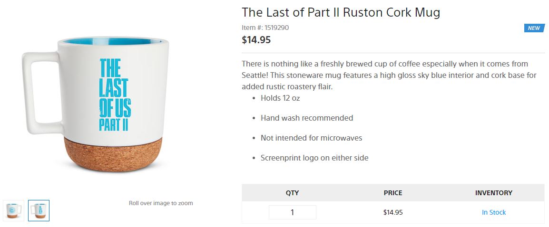Click the item number 1519290

265,28
